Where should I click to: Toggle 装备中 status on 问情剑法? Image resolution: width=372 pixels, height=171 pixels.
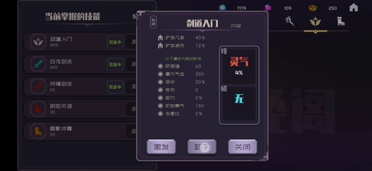coord(115,87)
